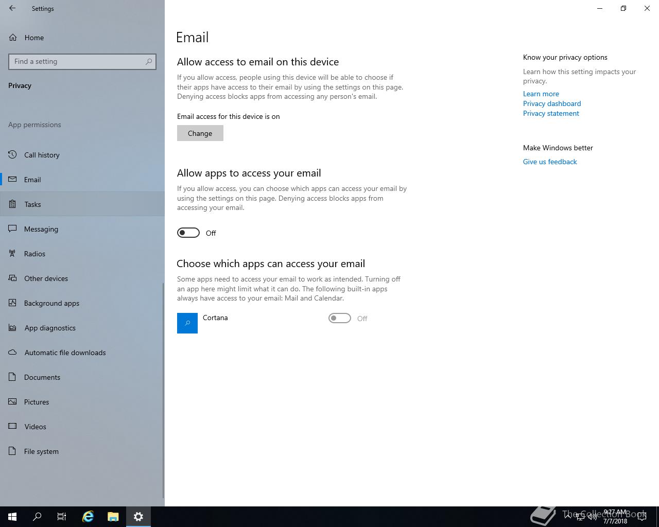Screen dimensions: 659x527
Task: Click the Automatic file downloads cloud icon
Action: click(x=13, y=353)
